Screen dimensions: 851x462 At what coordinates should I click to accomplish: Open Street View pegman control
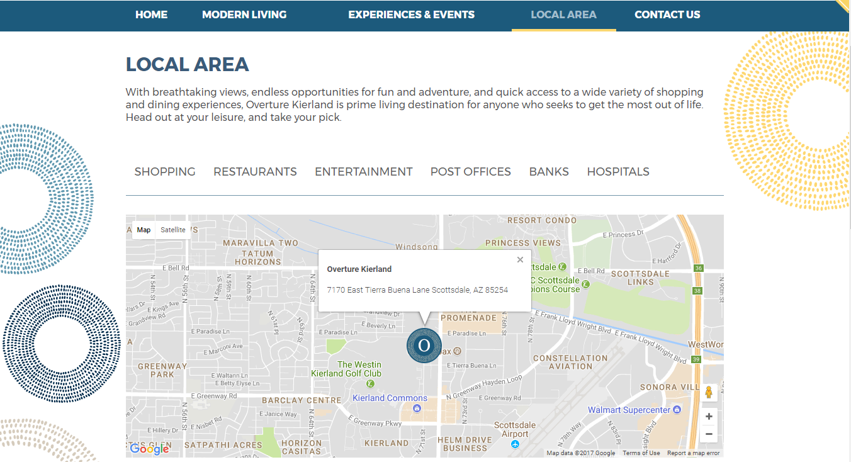pyautogui.click(x=709, y=393)
